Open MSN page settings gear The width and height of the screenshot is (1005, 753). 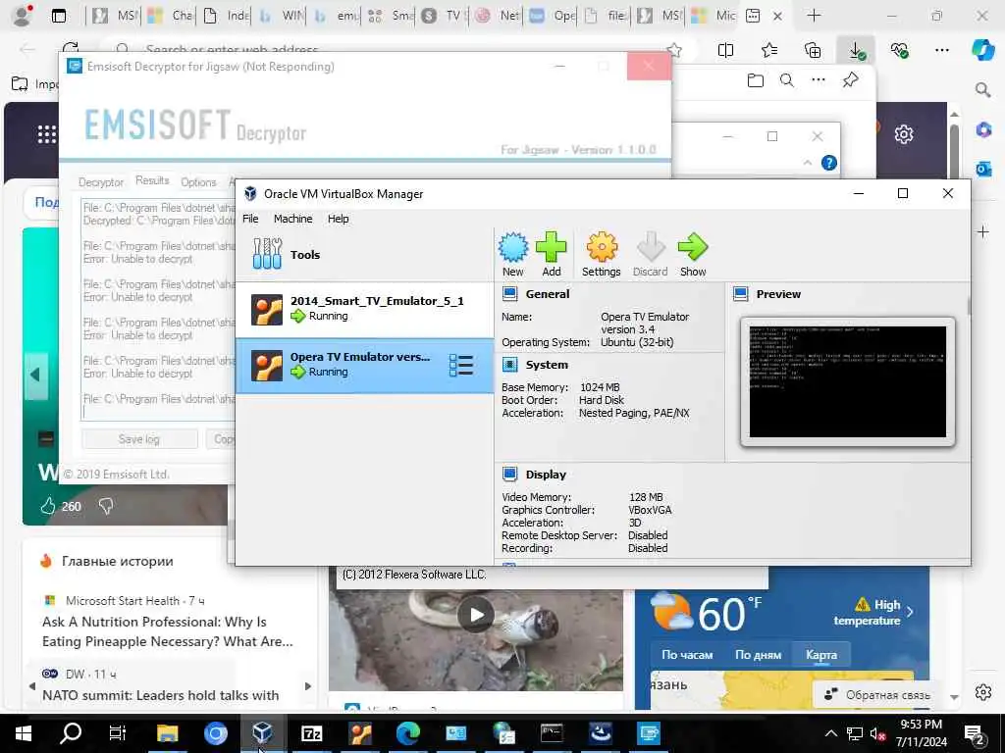tap(904, 134)
